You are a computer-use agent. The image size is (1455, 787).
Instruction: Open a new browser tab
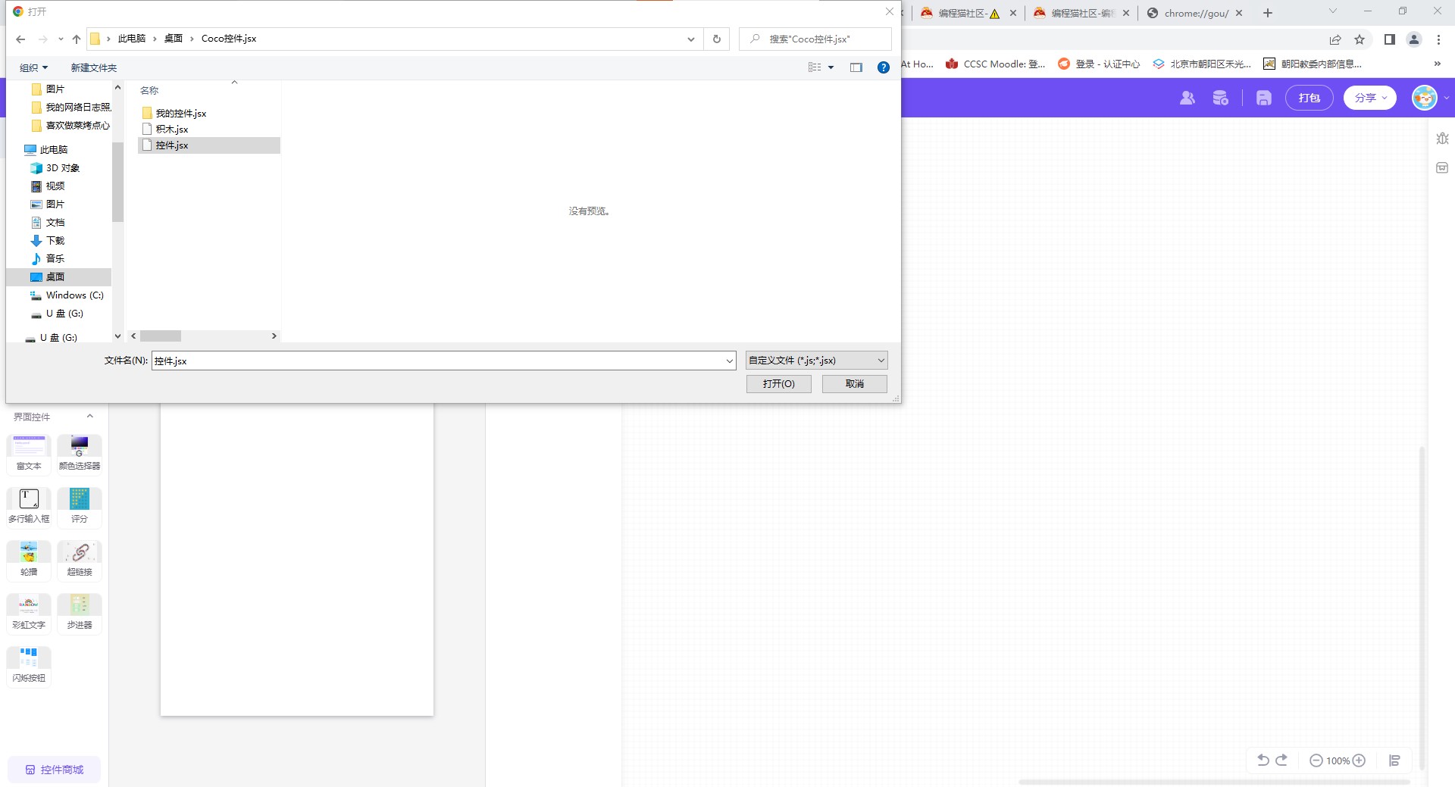point(1268,13)
